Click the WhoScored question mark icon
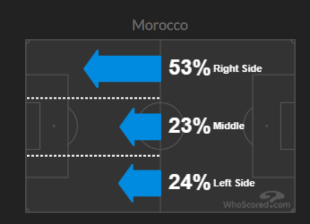Image resolution: width=310 pixels, height=224 pixels. tap(272, 196)
